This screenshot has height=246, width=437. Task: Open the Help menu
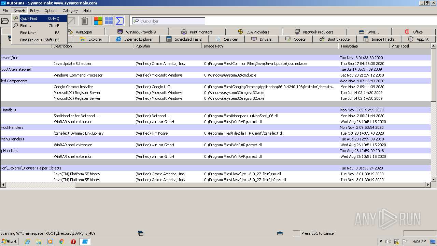click(87, 11)
